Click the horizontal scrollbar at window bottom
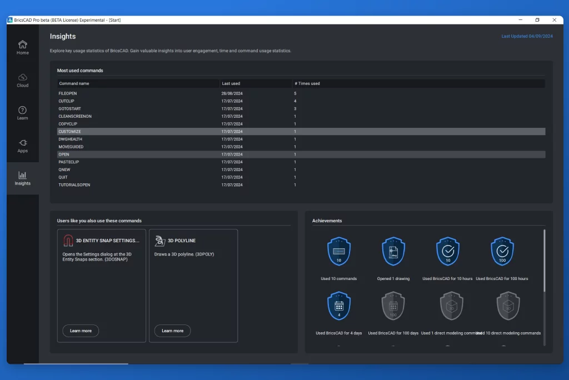The image size is (569, 380). (x=76, y=363)
